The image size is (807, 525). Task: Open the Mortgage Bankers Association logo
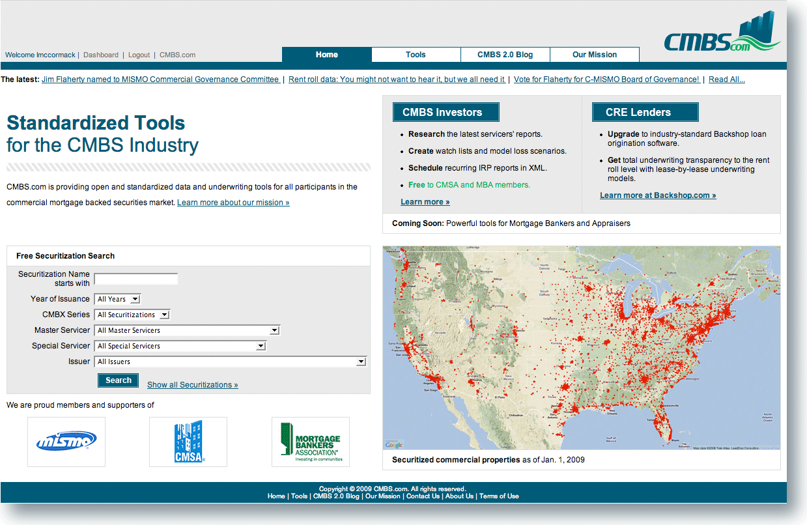pos(311,442)
